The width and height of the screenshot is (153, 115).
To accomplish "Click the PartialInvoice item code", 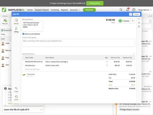I will [x=30, y=66].
